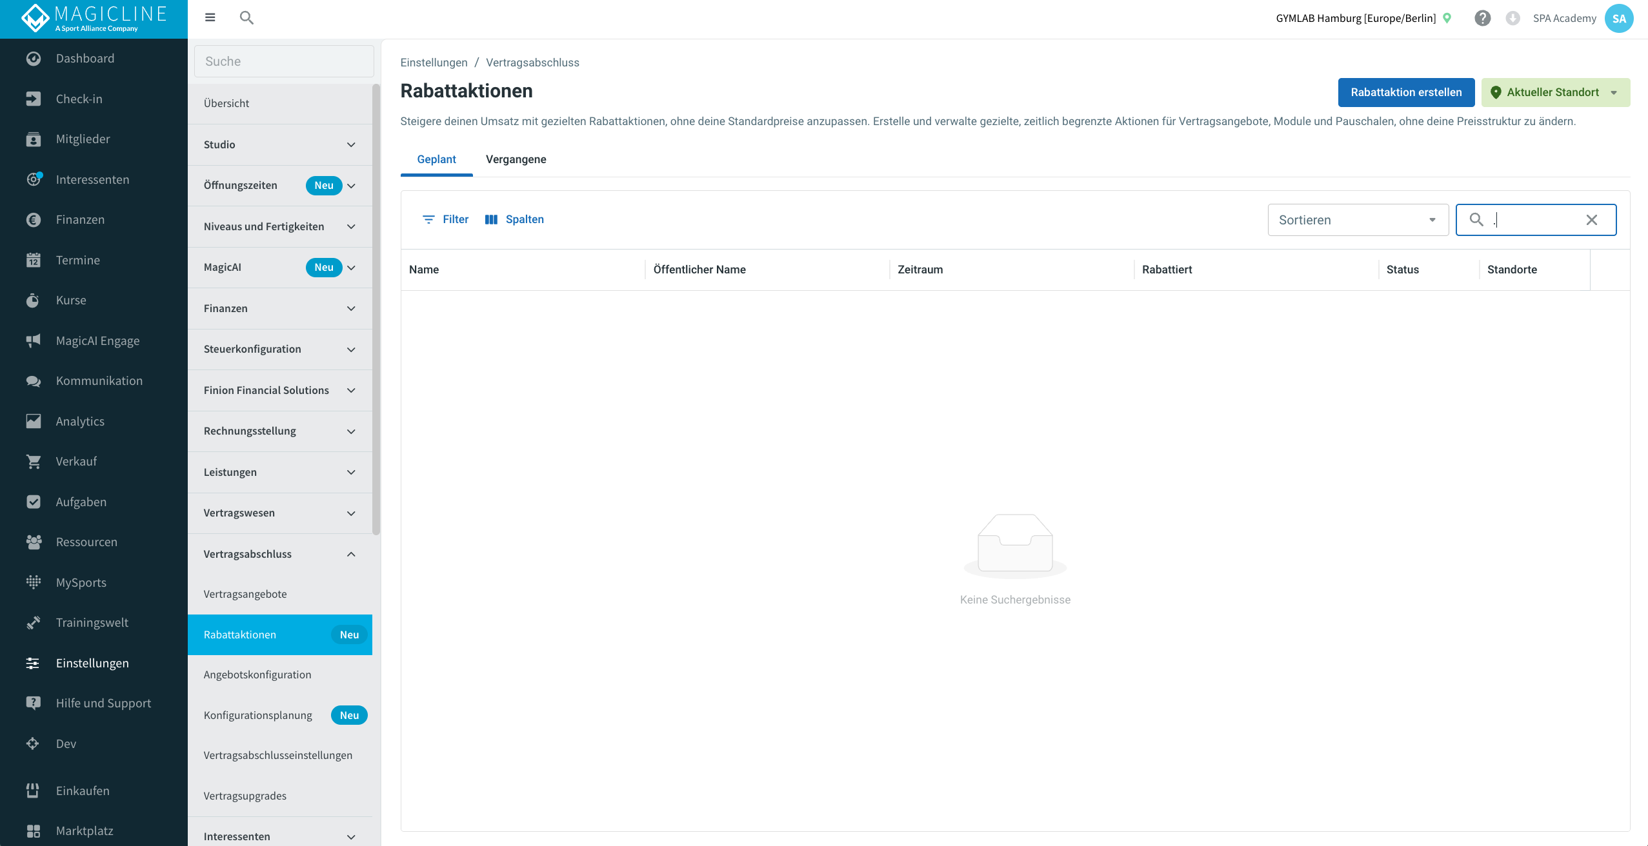
Task: Expand Steuerkonfiguration group
Action: pyautogui.click(x=280, y=349)
